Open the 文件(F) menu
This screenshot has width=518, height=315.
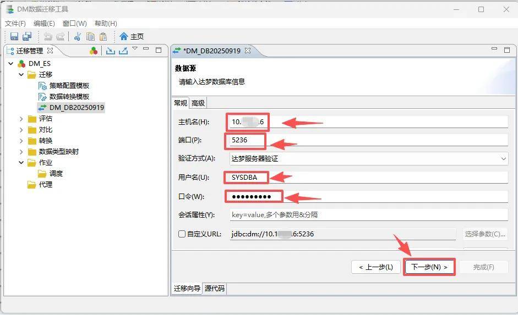point(15,24)
